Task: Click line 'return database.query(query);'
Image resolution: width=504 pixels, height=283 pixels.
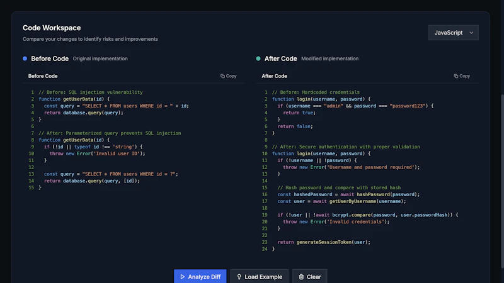Action: (x=84, y=113)
